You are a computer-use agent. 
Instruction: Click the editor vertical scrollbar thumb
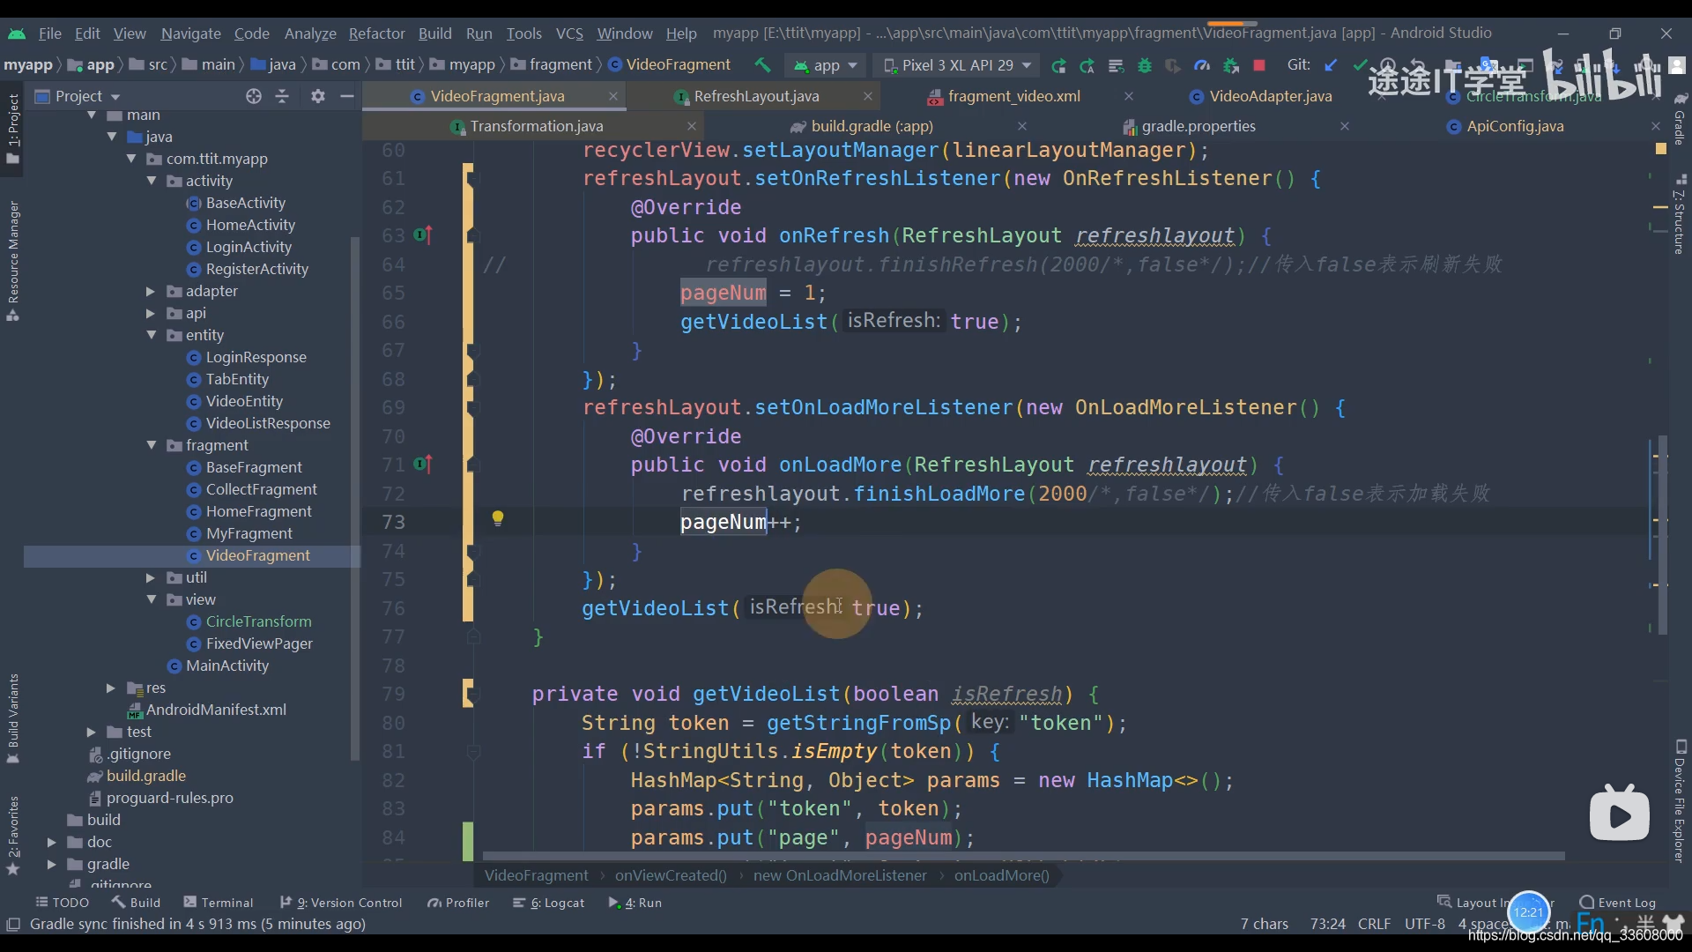tap(1663, 535)
